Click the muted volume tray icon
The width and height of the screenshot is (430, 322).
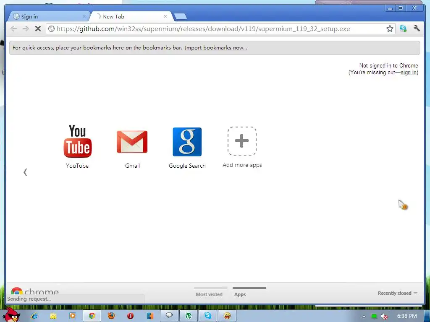[384, 316]
